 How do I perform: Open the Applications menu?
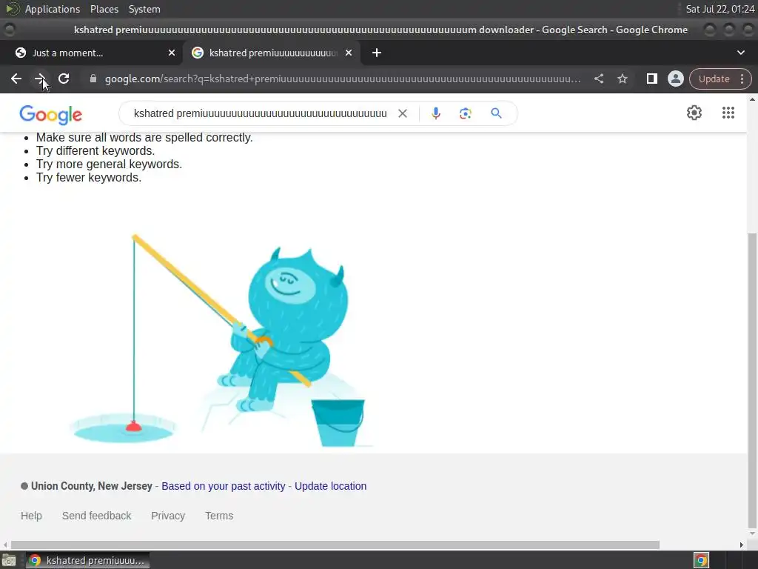[x=53, y=9]
